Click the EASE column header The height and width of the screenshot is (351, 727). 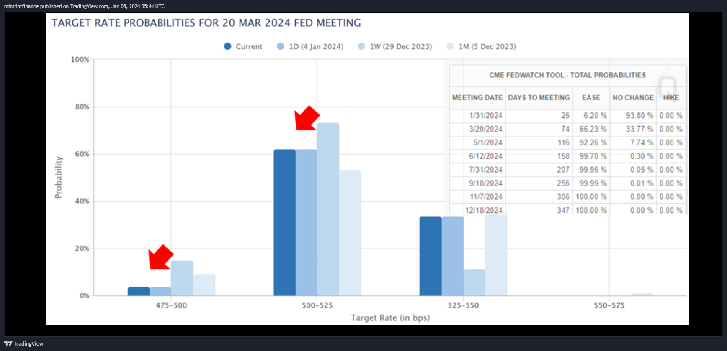[591, 98]
